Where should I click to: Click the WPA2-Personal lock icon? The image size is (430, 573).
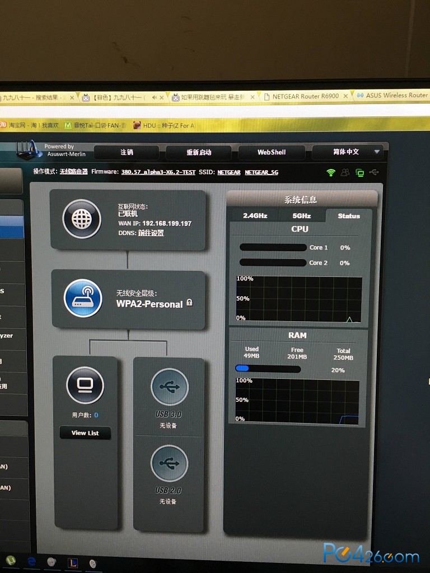click(x=189, y=303)
